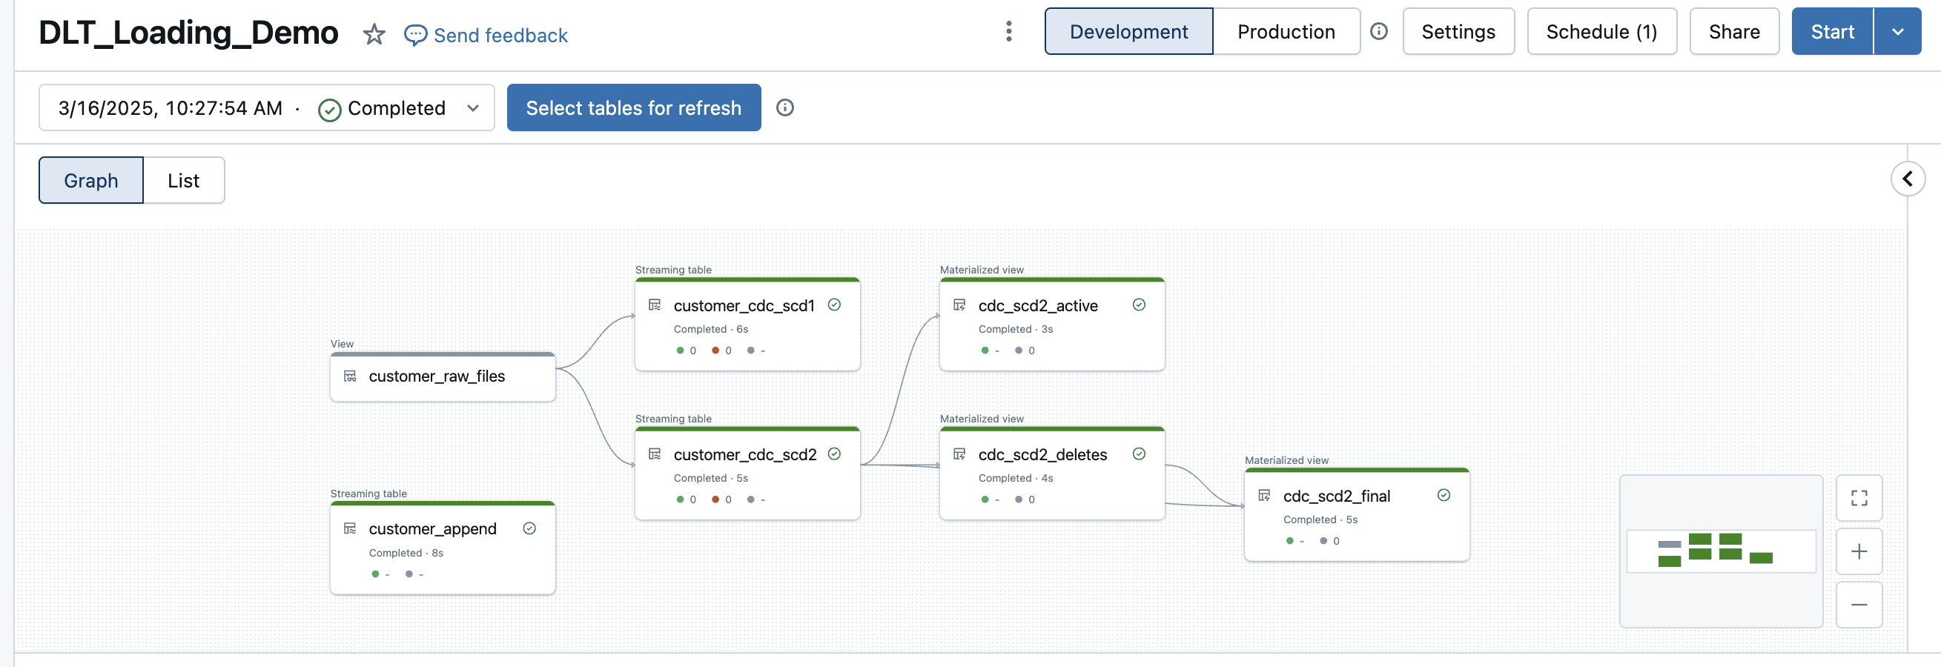Click info icon next to Production mode
This screenshot has width=1941, height=667.
pos(1378,32)
